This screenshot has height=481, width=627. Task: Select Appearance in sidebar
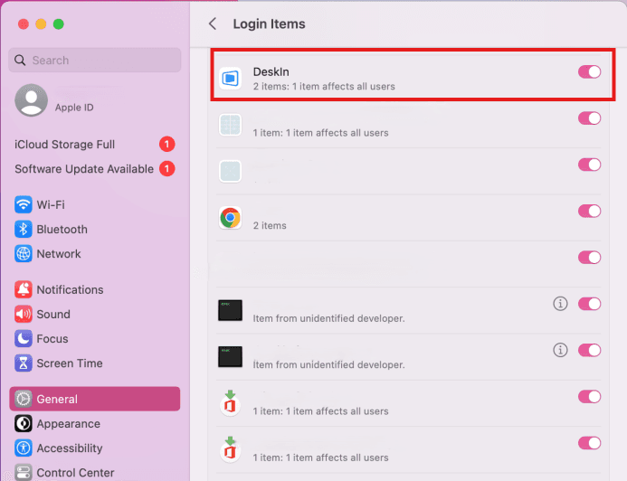click(x=95, y=424)
